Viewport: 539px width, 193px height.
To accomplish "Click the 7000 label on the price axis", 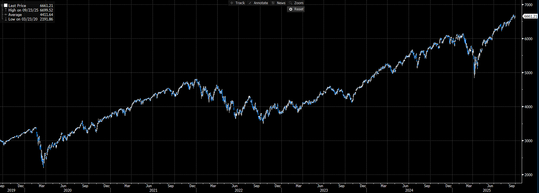I will click(528, 5).
